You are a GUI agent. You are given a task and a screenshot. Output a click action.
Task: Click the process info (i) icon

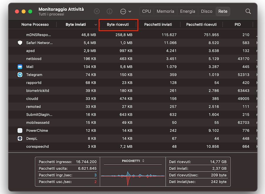[x=109, y=11]
